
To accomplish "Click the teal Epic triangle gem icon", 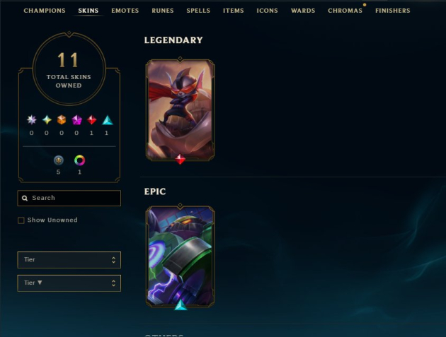I will 107,120.
